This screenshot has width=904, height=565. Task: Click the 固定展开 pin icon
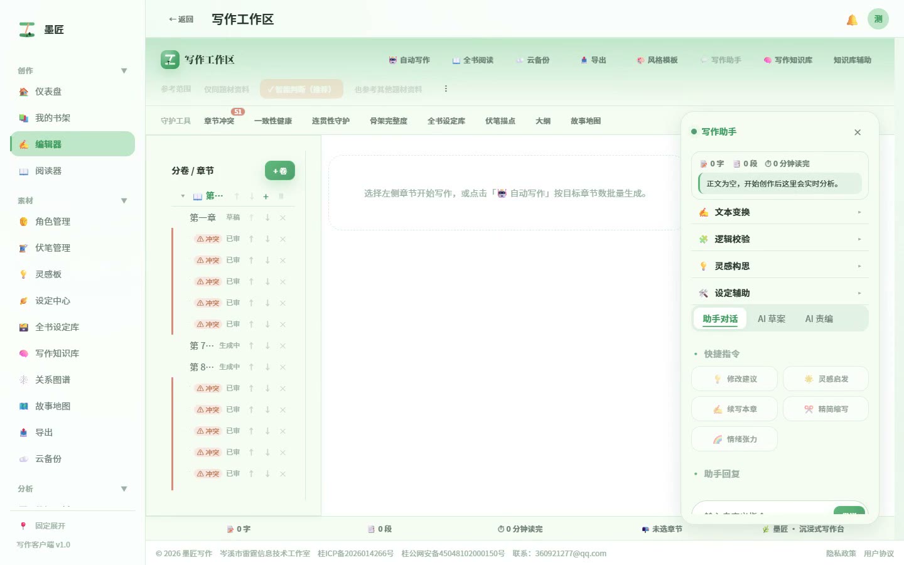pyautogui.click(x=23, y=526)
